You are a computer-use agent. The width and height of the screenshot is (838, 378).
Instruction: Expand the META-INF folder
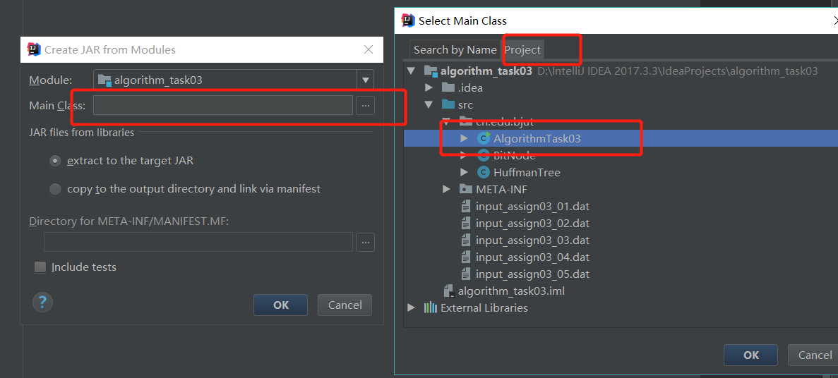446,189
